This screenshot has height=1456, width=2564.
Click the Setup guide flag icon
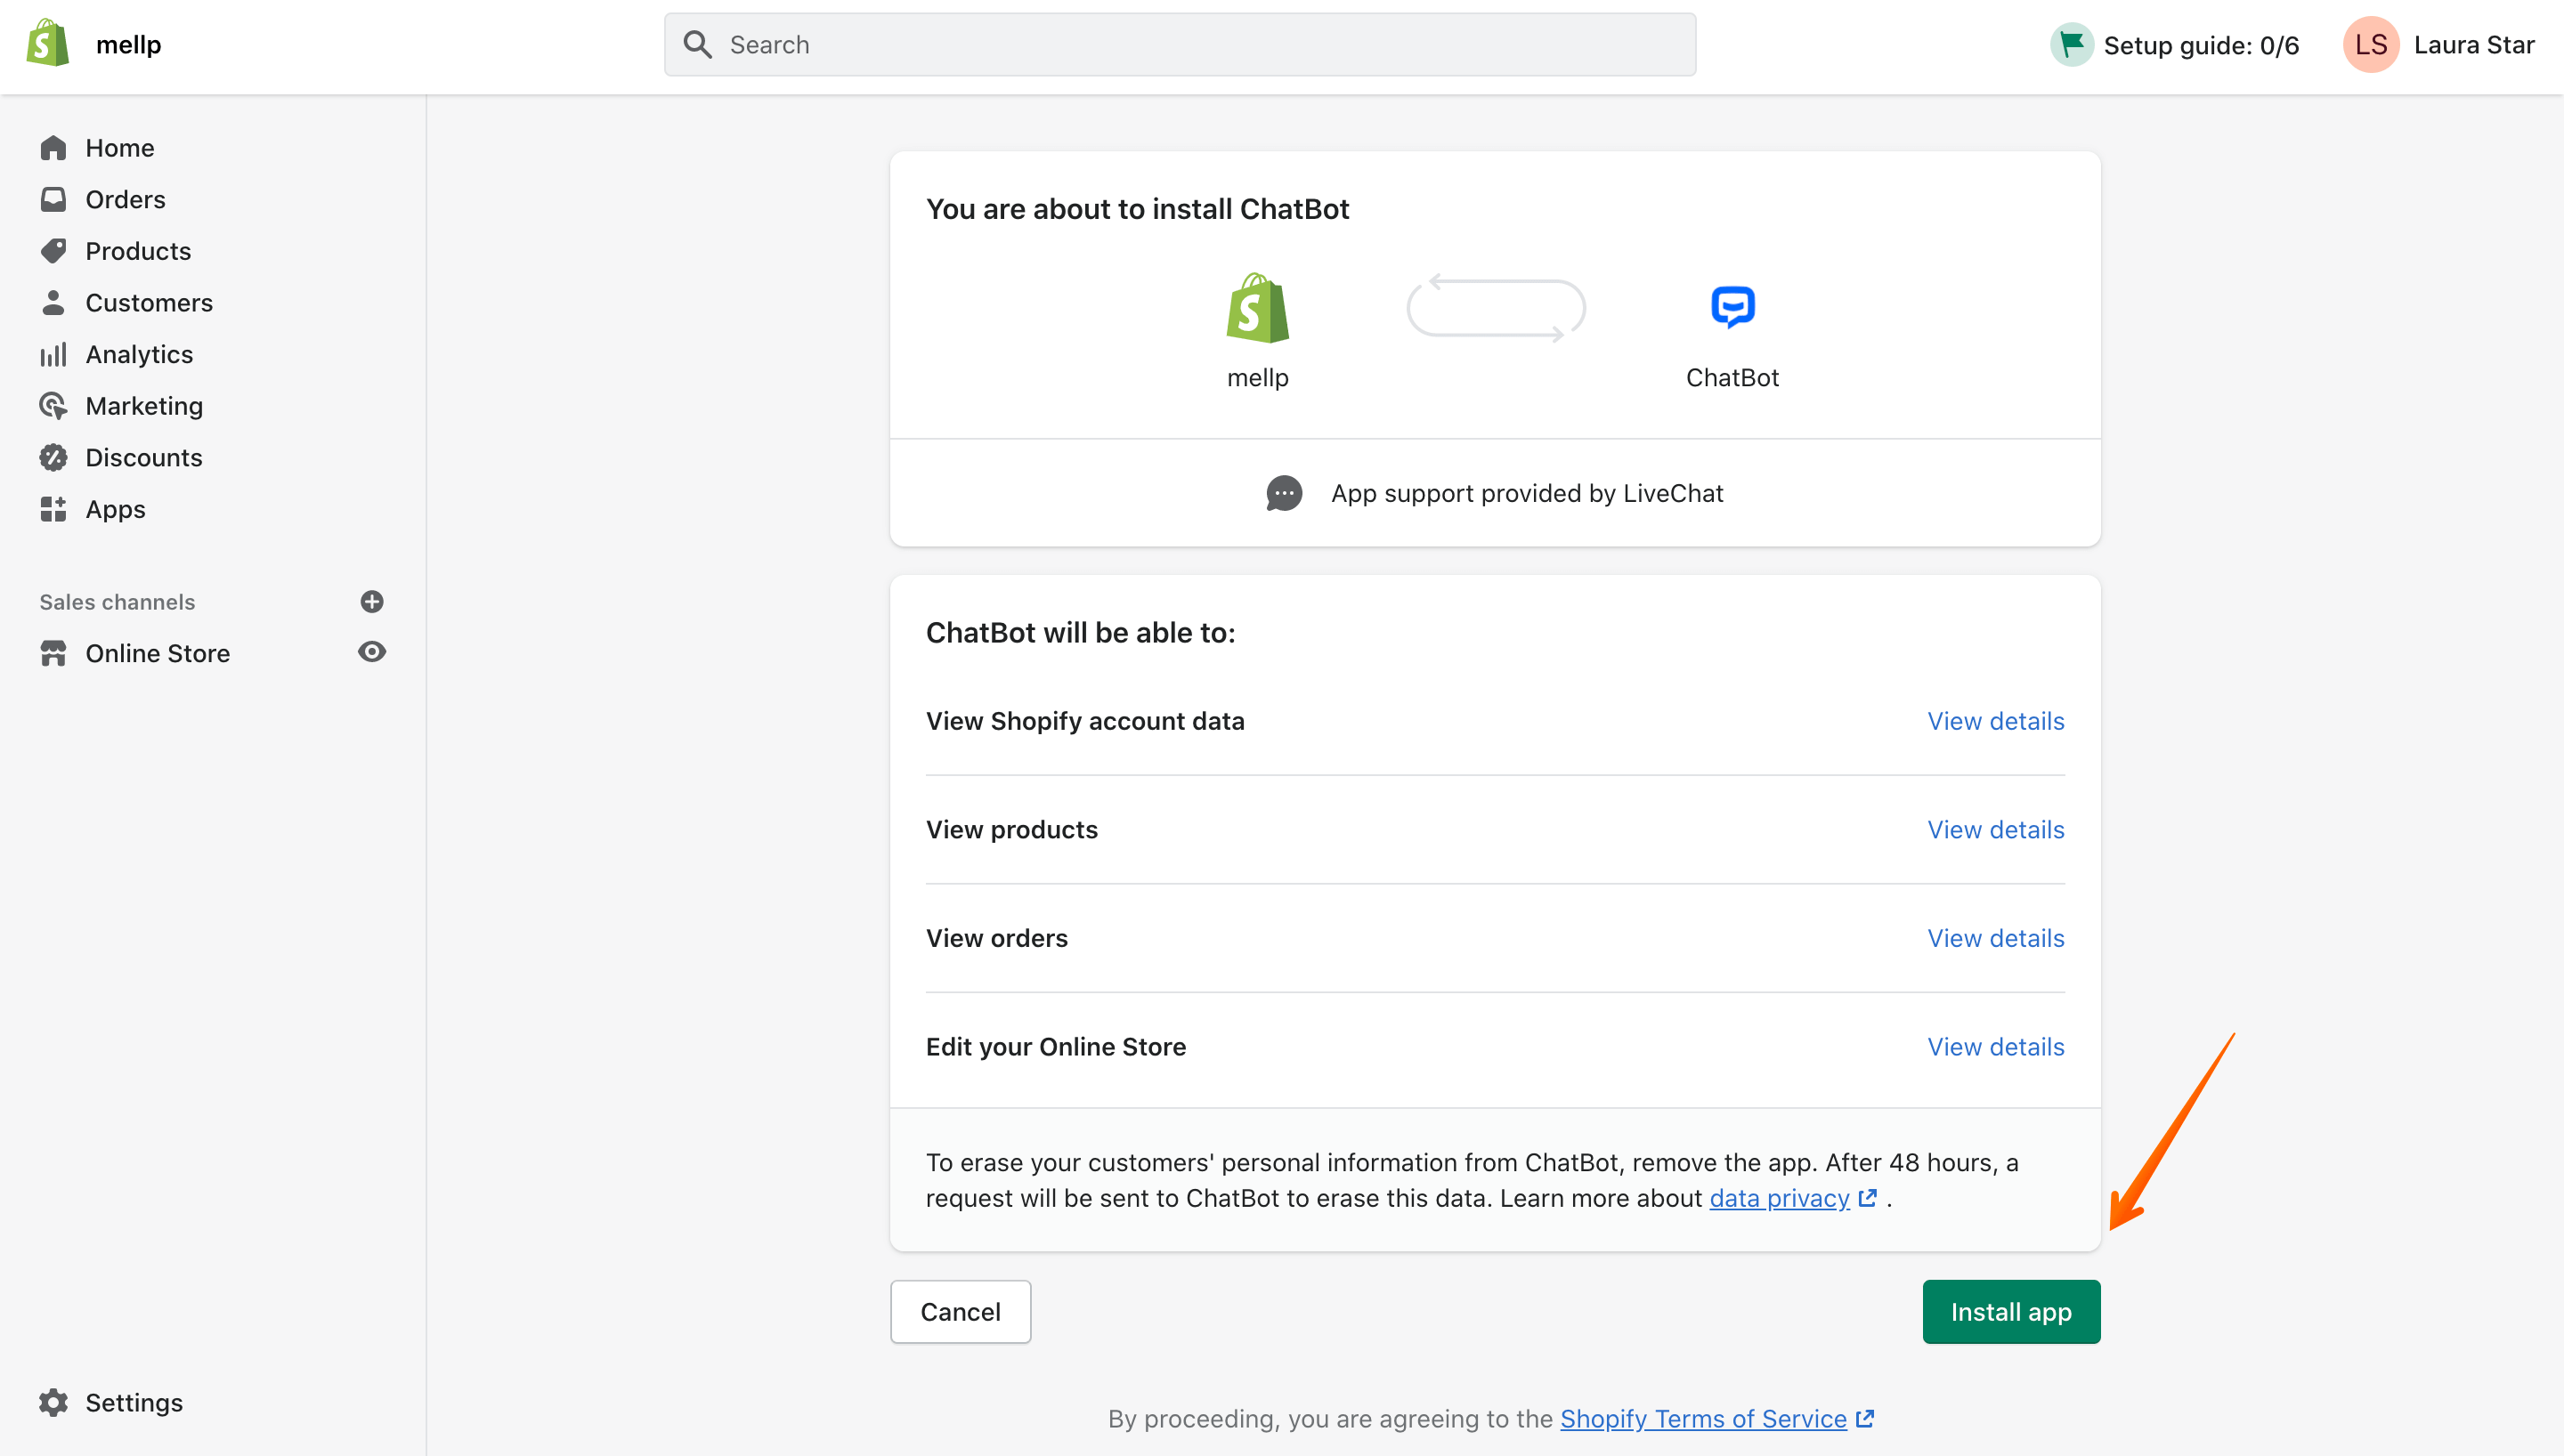coord(2071,44)
